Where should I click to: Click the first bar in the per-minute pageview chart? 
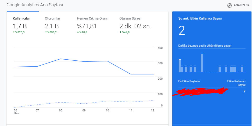pos(180,66)
